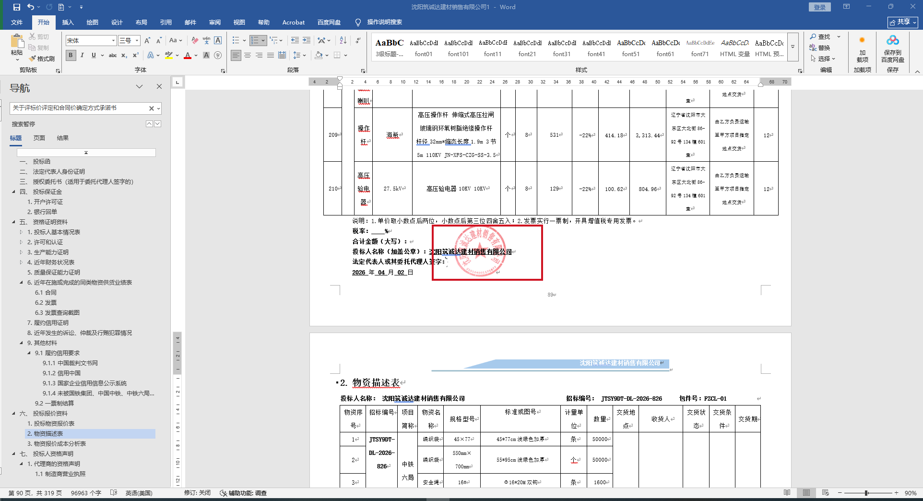Click the proofing check icon in status bar
Viewport: 923px width, 501px height.
coord(114,493)
